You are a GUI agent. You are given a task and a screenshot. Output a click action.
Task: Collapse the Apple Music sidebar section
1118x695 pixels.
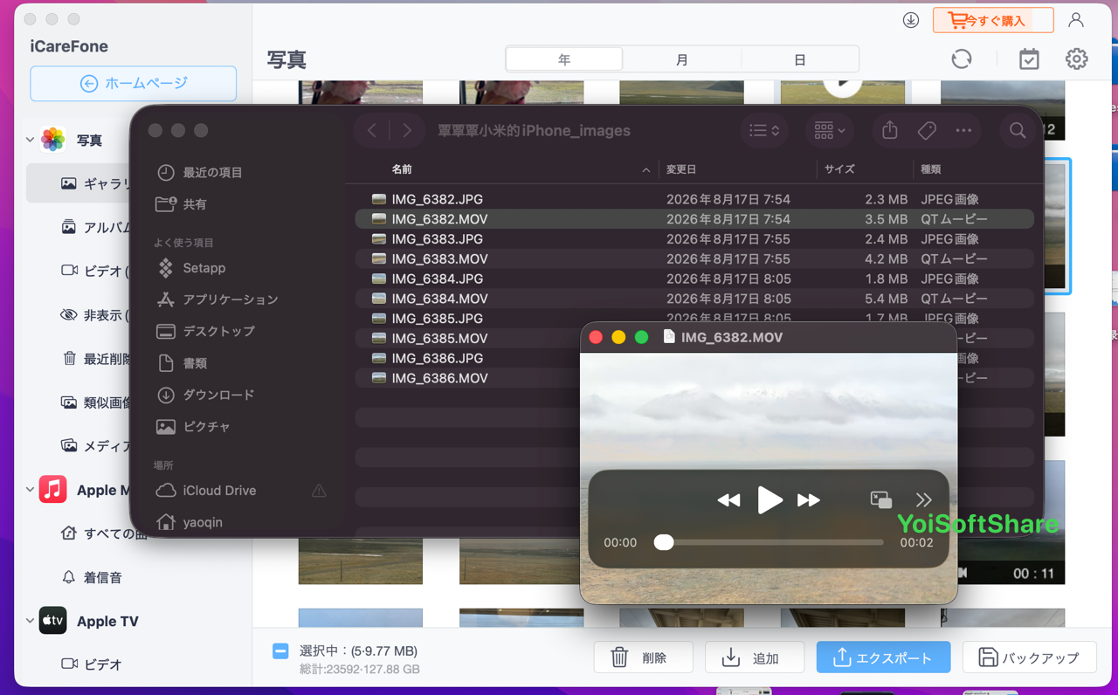coord(30,490)
